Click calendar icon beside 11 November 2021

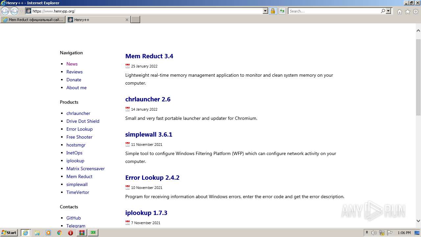pos(128,144)
